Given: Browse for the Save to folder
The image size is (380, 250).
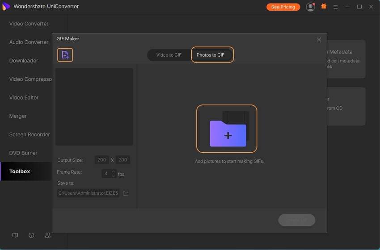Looking at the screenshot, I should 126,193.
